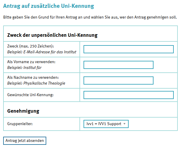Click the ivv1 = IVV1 Support selected value
Viewport: 185px width, 150px height.
click(x=104, y=124)
